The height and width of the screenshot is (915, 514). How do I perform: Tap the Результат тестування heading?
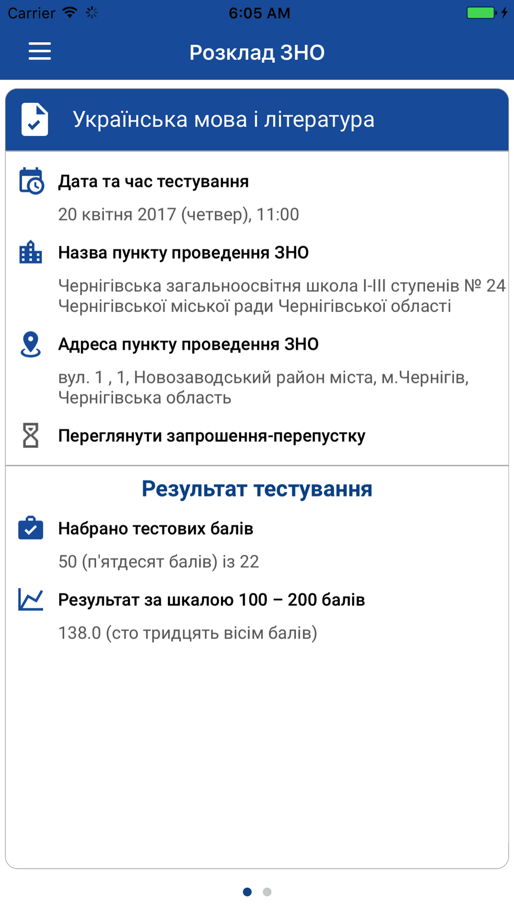click(x=257, y=488)
